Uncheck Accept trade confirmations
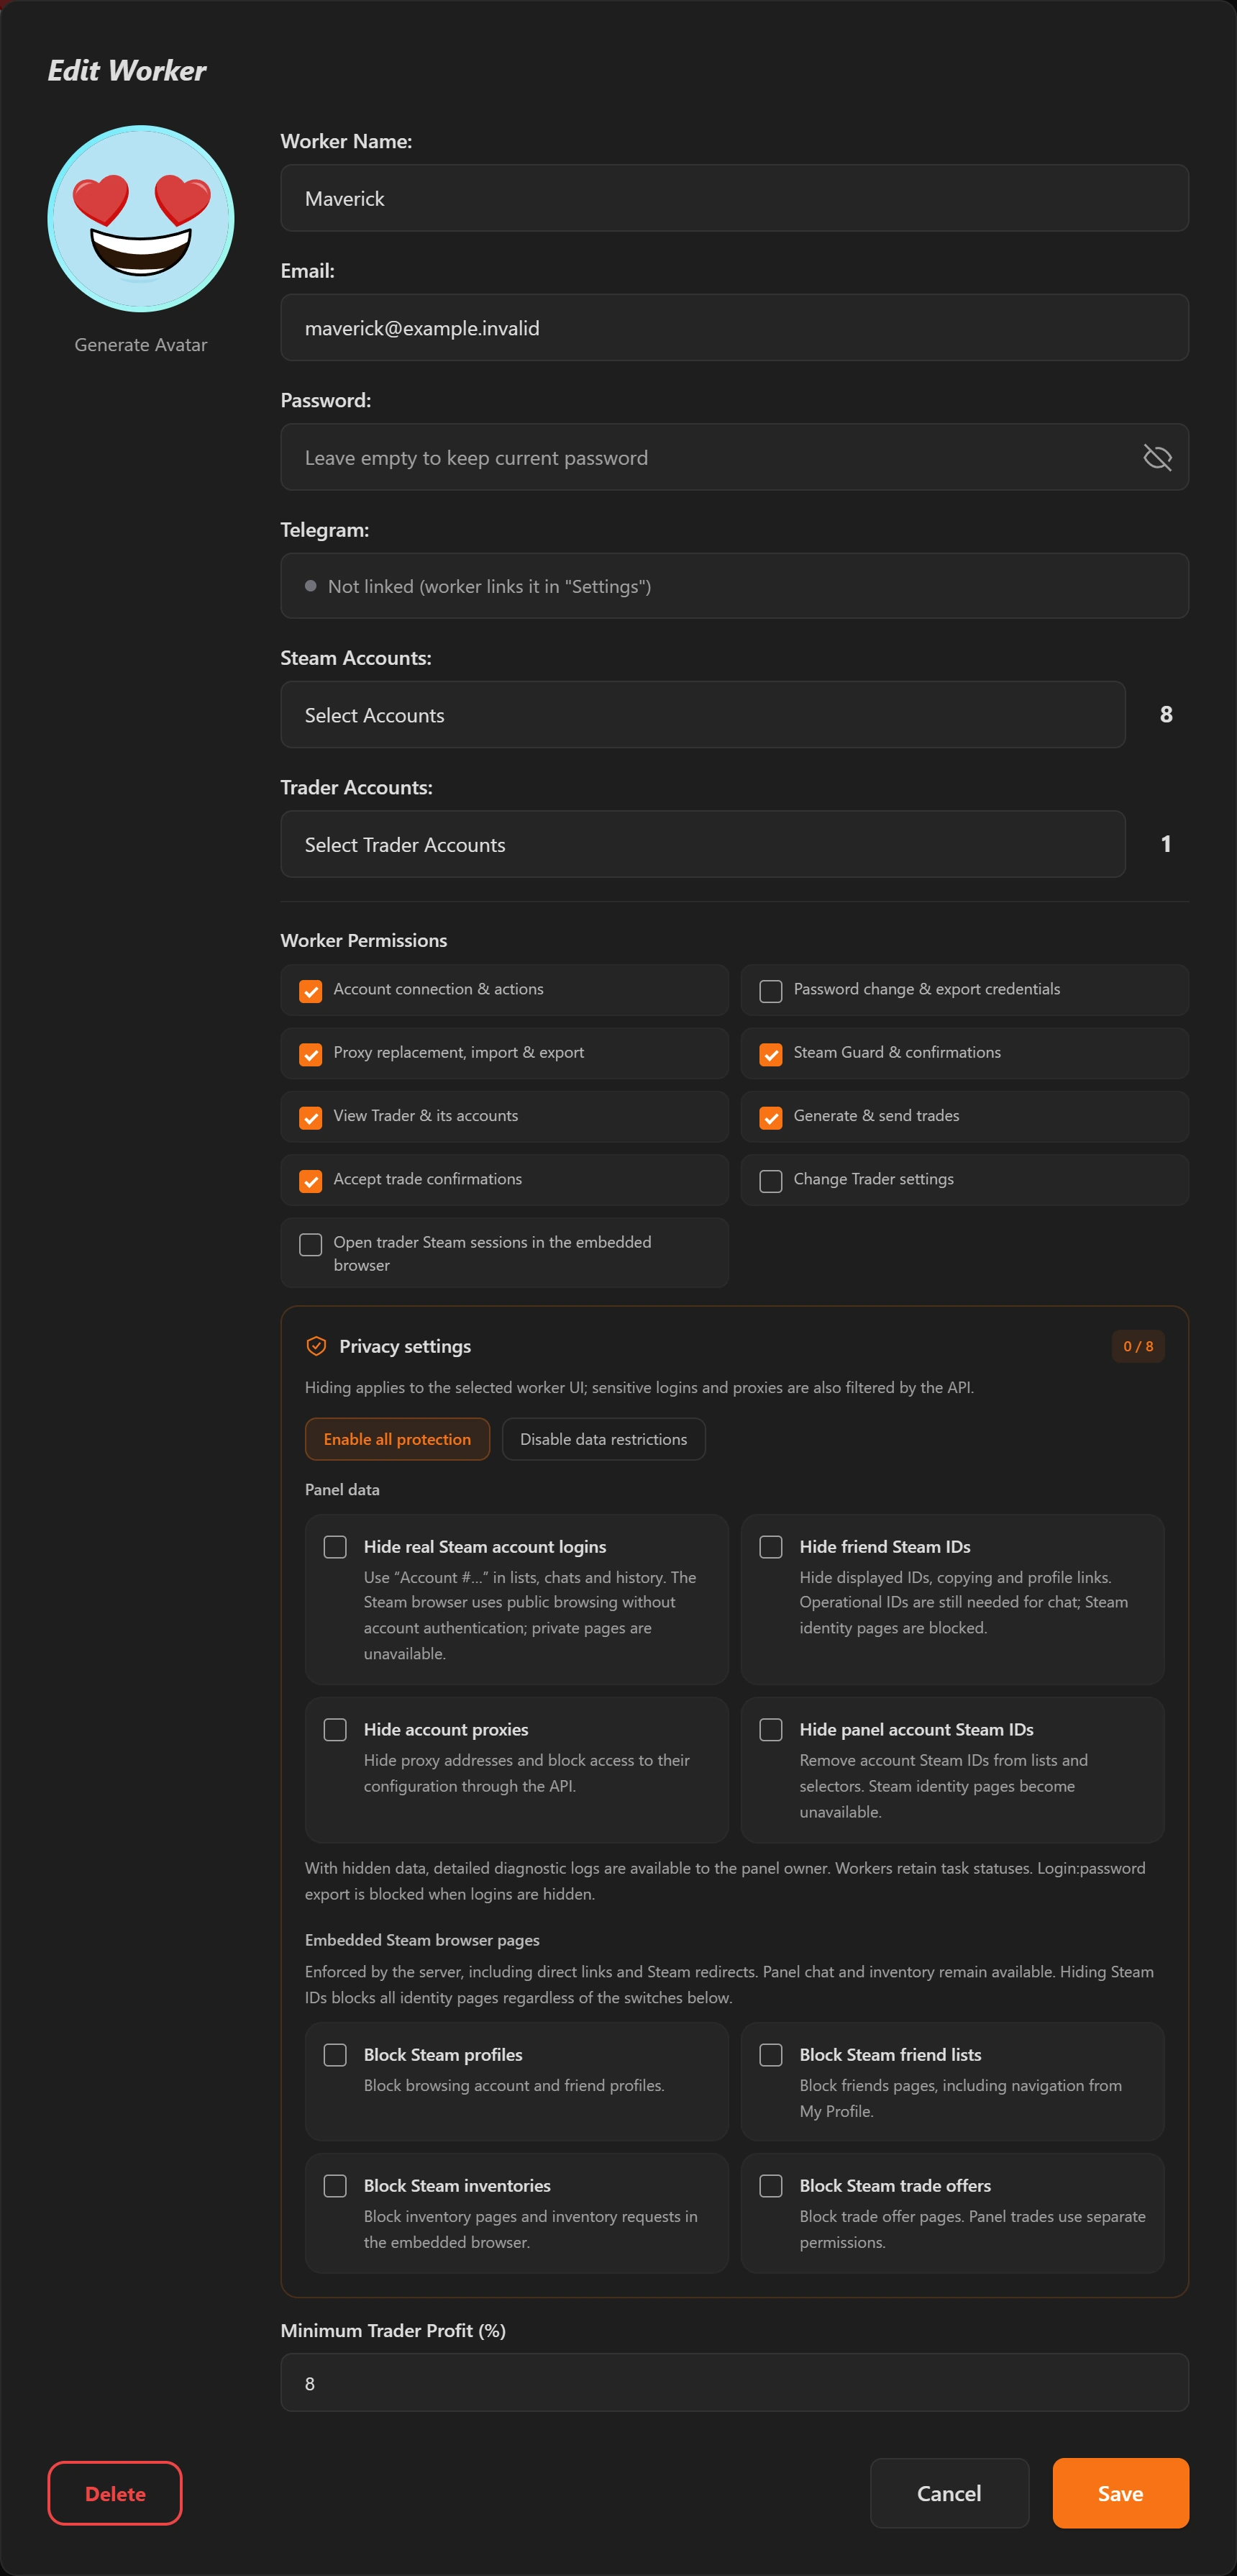 tap(311, 1181)
